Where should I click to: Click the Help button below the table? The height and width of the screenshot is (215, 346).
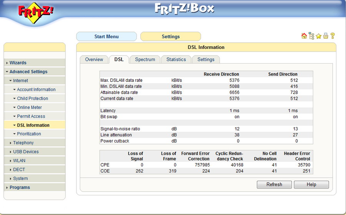coord(311,185)
